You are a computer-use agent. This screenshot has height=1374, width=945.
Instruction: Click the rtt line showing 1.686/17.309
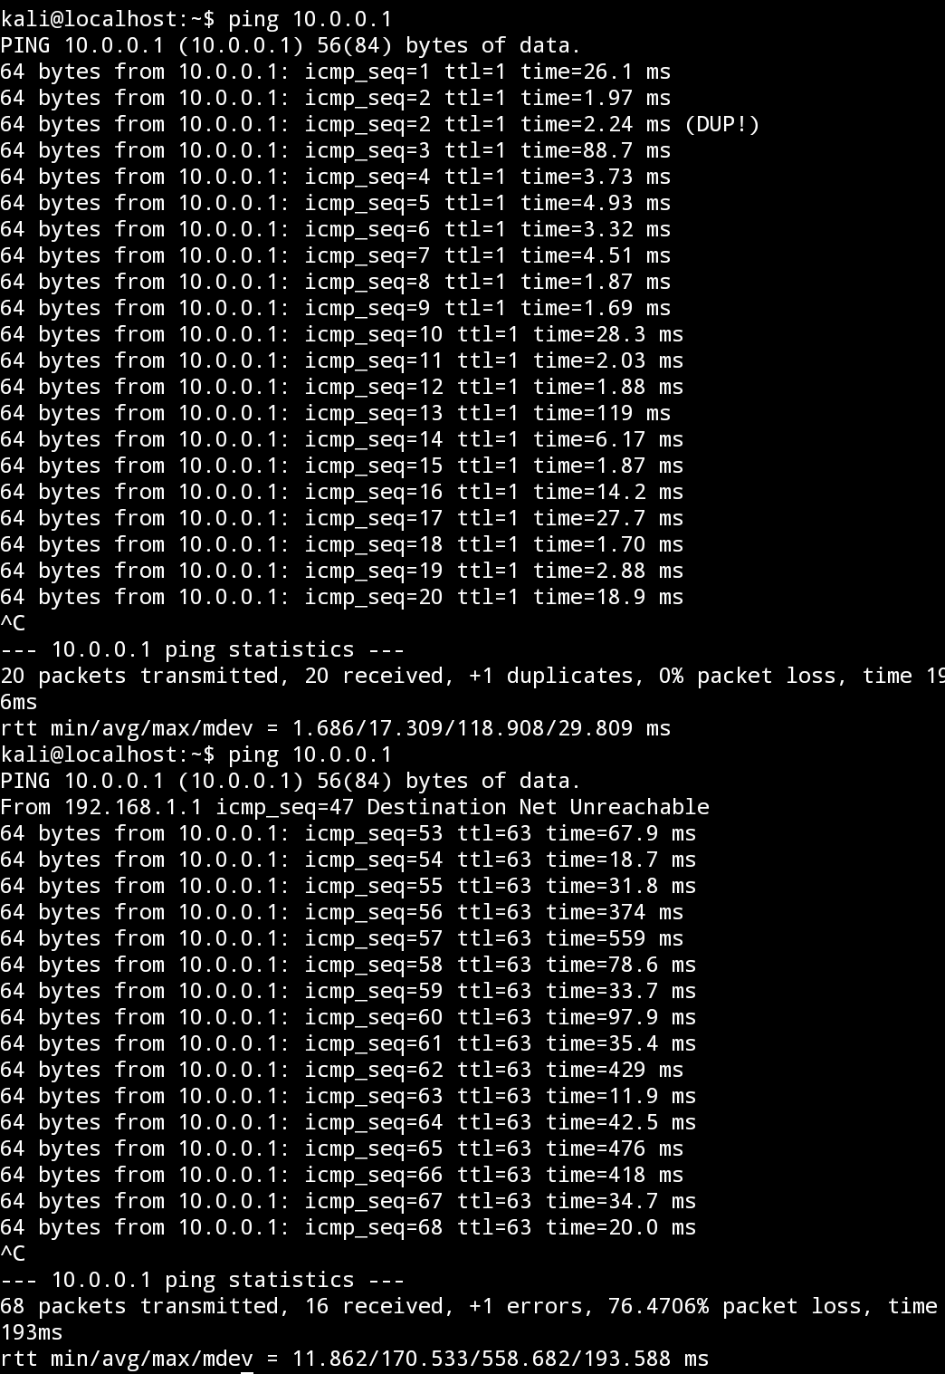(x=336, y=727)
